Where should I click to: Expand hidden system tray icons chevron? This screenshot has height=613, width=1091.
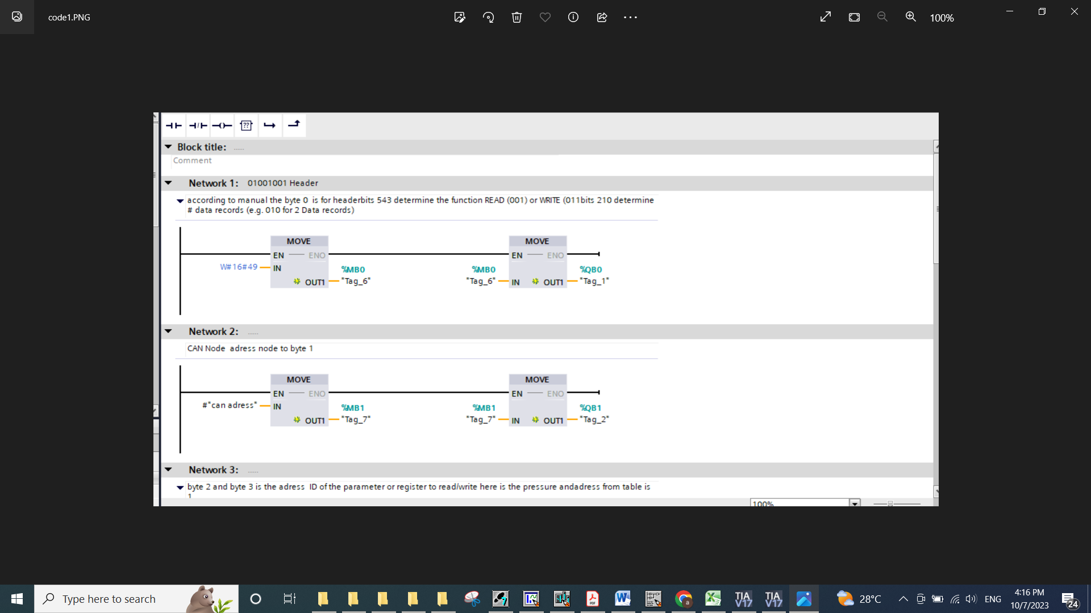tap(903, 599)
